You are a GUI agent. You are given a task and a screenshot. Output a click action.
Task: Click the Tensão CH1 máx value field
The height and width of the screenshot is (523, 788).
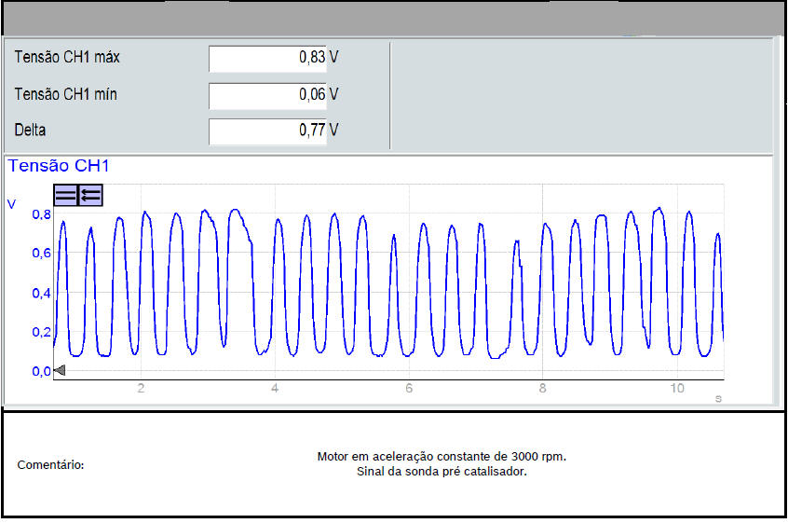coord(274,58)
